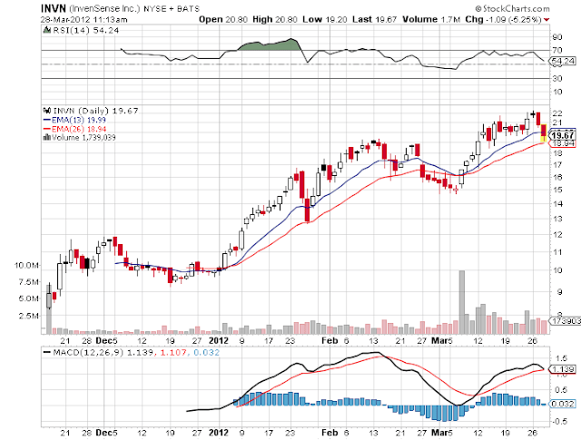Click the 28-Mar-2012 11:13am timestamp

tap(84, 20)
